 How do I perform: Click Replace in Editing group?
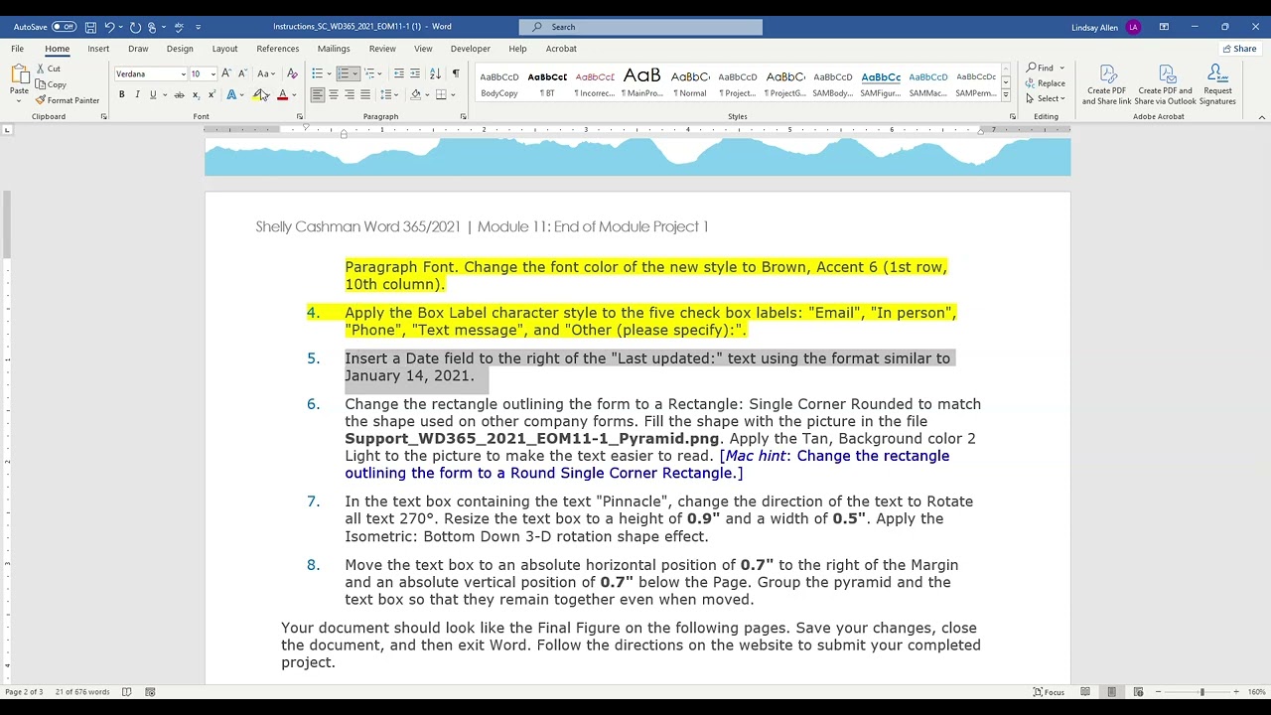(x=1047, y=83)
